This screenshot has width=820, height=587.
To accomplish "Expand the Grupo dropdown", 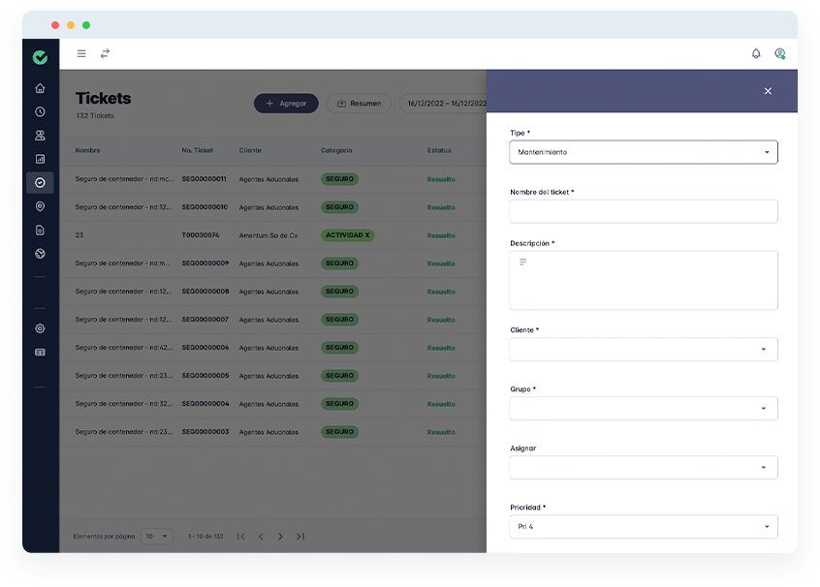I will coord(644,408).
